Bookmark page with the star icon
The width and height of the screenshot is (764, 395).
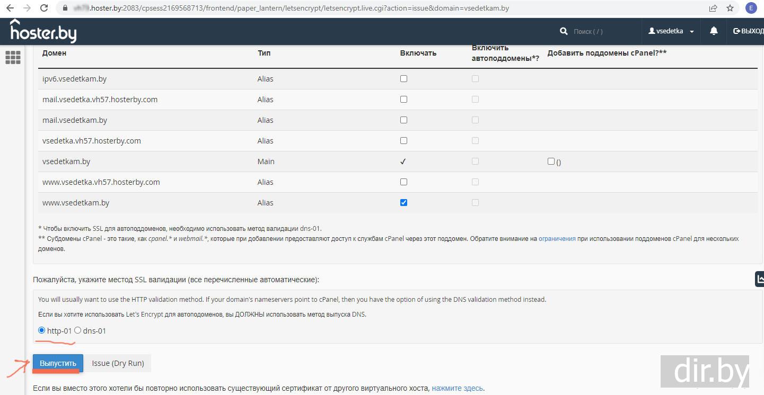[x=730, y=8]
